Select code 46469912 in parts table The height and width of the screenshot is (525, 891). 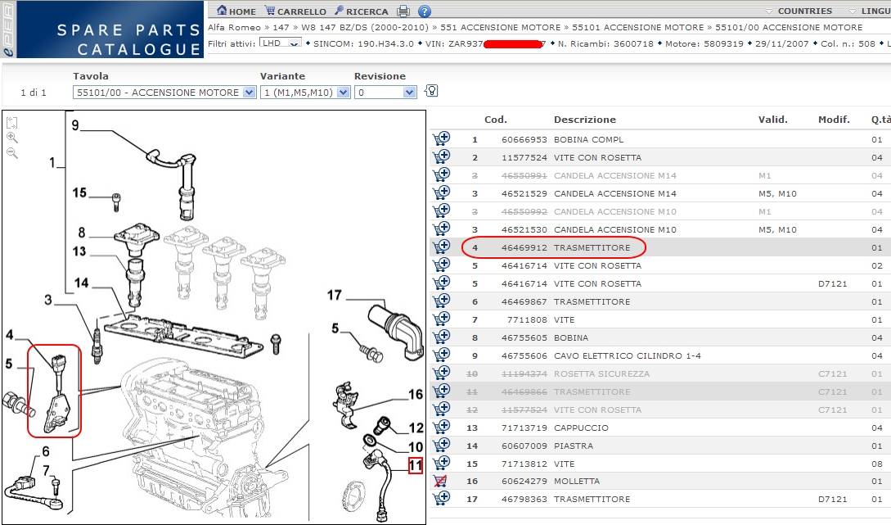(x=524, y=247)
